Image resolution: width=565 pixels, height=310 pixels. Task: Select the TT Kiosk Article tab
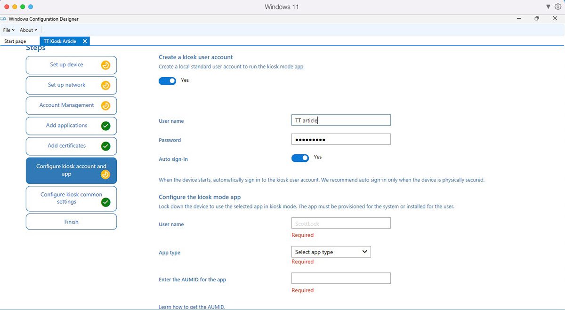click(60, 41)
